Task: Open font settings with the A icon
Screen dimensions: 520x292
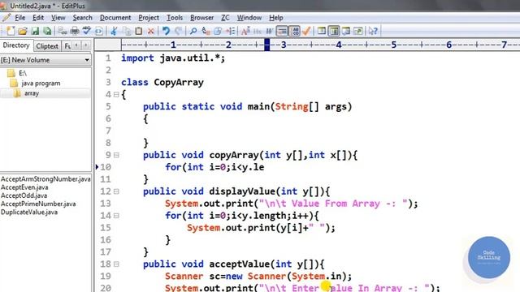Action: (x=245, y=31)
